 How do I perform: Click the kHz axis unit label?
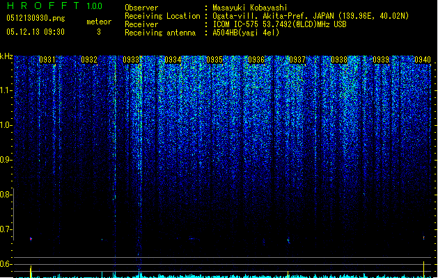coord(6,56)
